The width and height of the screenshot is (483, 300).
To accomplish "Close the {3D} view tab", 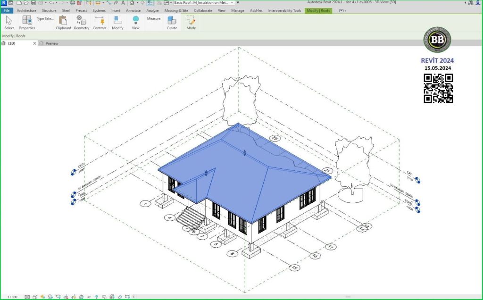I will tap(34, 43).
